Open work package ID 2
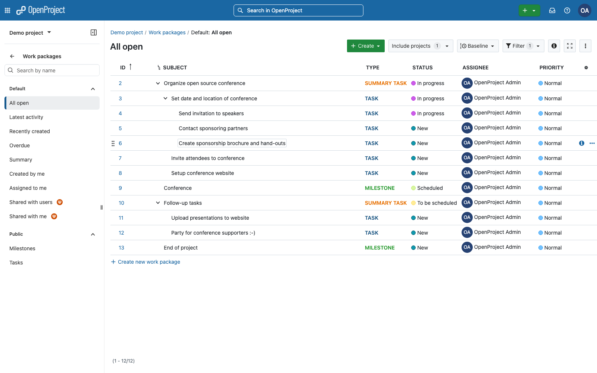Image resolution: width=597 pixels, height=373 pixels. tap(120, 83)
